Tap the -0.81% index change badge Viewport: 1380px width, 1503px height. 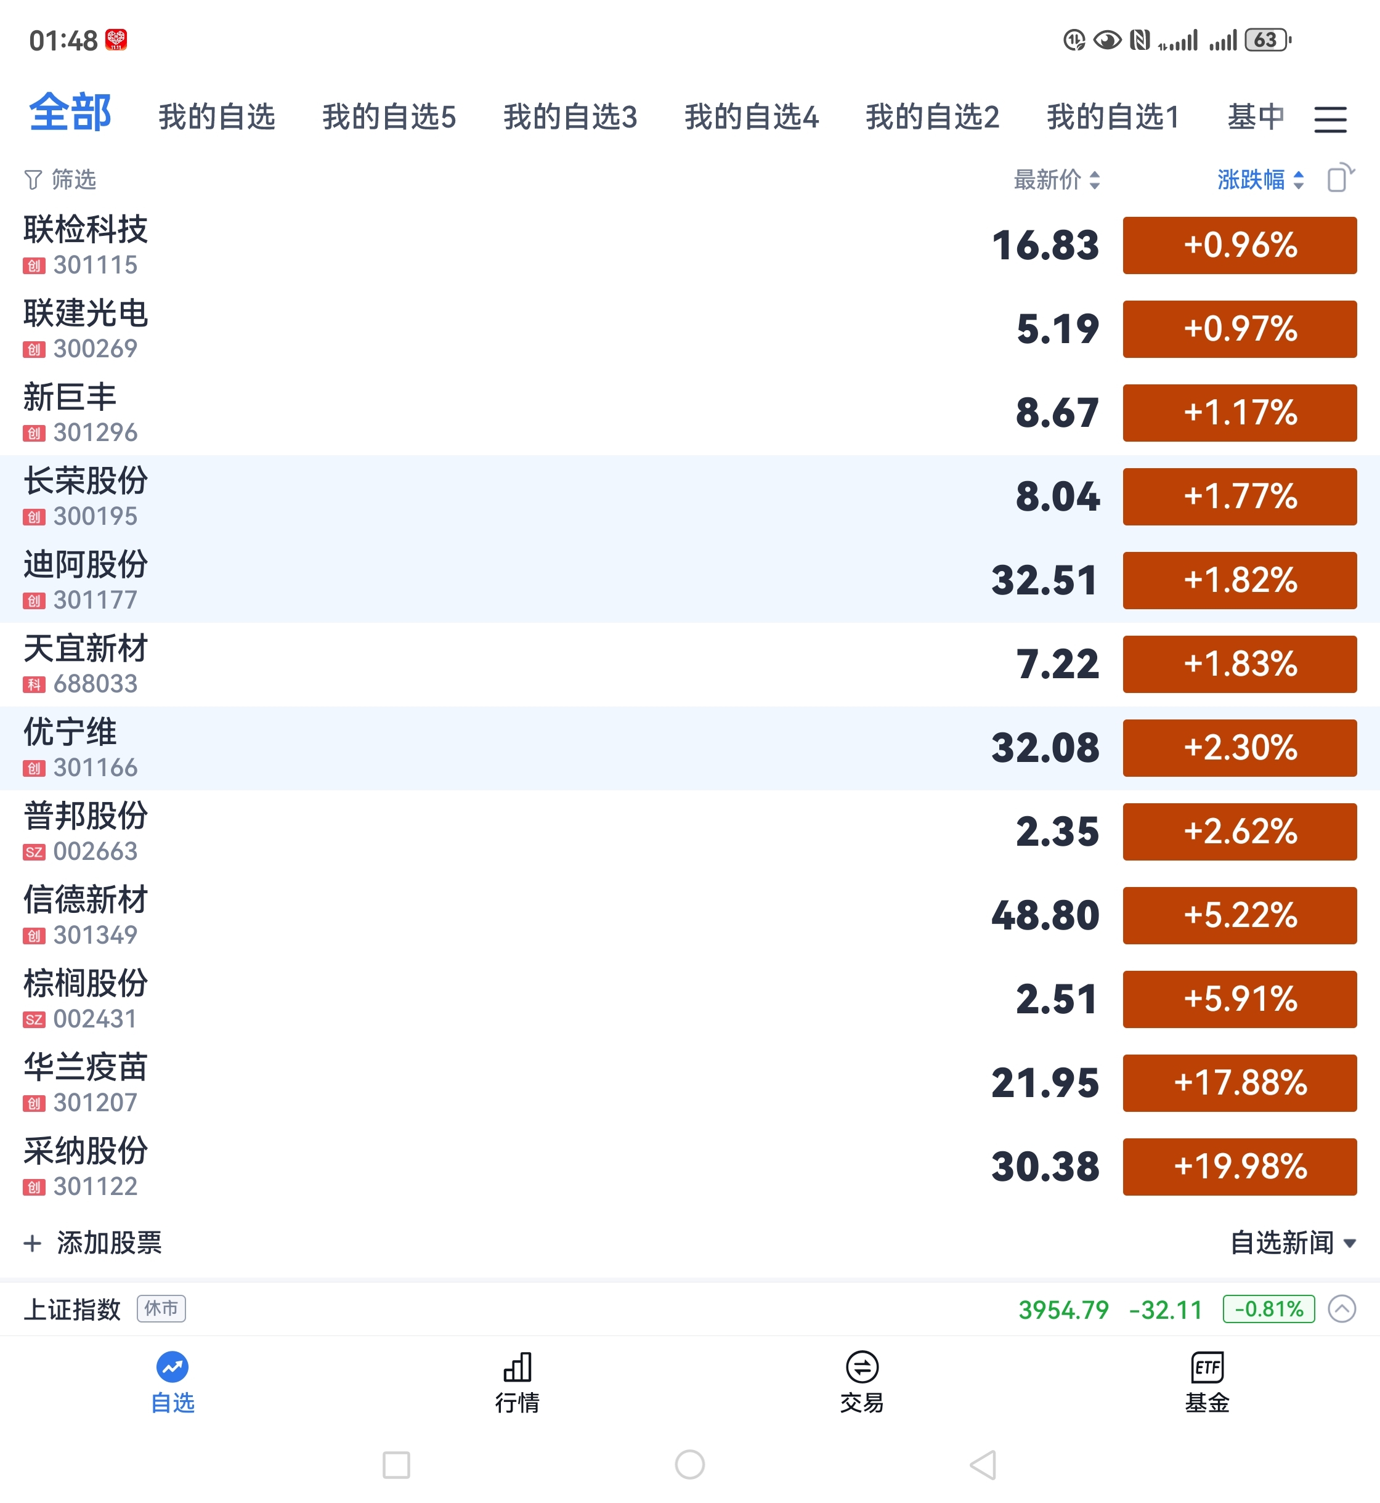tap(1268, 1309)
